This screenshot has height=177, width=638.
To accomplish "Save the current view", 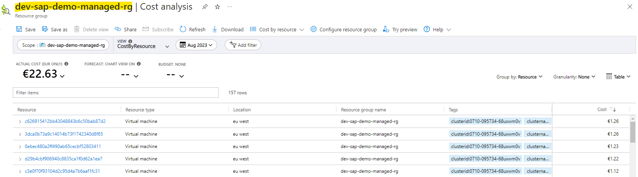I will point(26,29).
